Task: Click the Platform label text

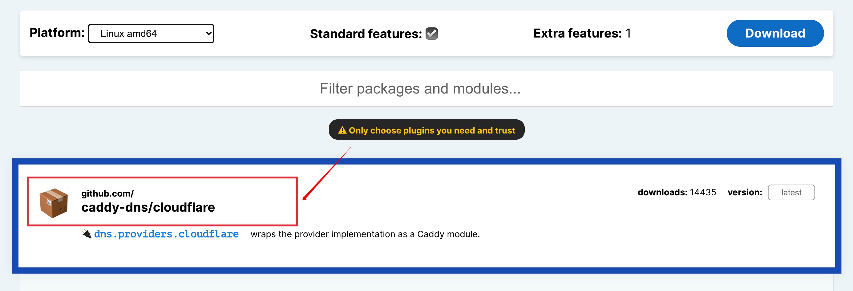Action: click(x=57, y=33)
